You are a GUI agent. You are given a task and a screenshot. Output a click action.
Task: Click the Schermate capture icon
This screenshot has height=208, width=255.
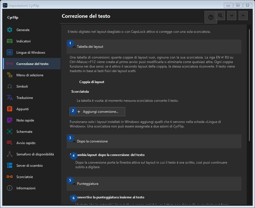pyautogui.click(x=10, y=132)
